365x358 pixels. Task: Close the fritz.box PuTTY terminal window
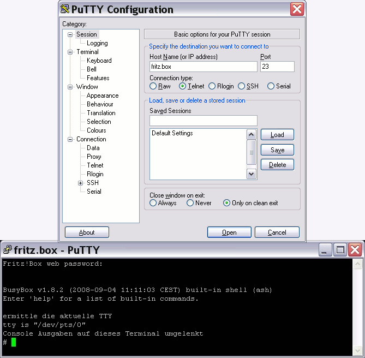(355, 250)
